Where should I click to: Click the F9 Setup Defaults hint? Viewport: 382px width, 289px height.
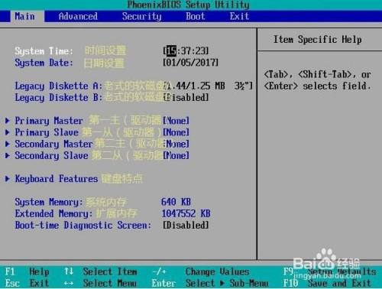(x=330, y=271)
